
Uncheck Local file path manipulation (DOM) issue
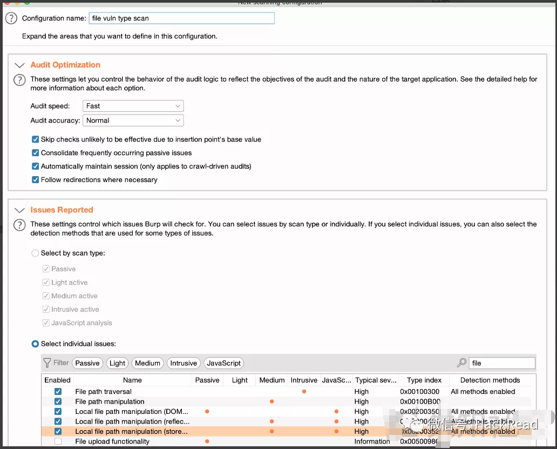tap(58, 411)
